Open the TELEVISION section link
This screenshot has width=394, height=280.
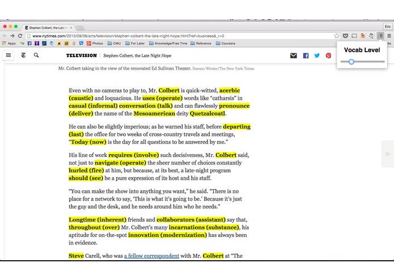coord(82,56)
